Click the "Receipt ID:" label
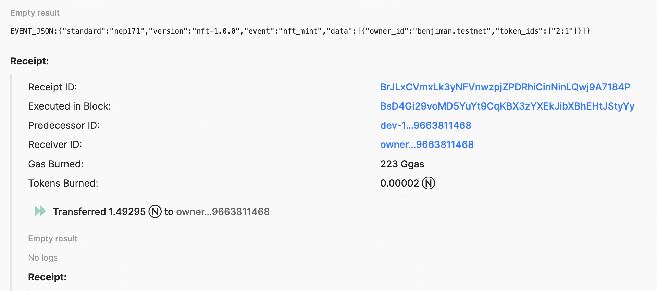 (52, 87)
